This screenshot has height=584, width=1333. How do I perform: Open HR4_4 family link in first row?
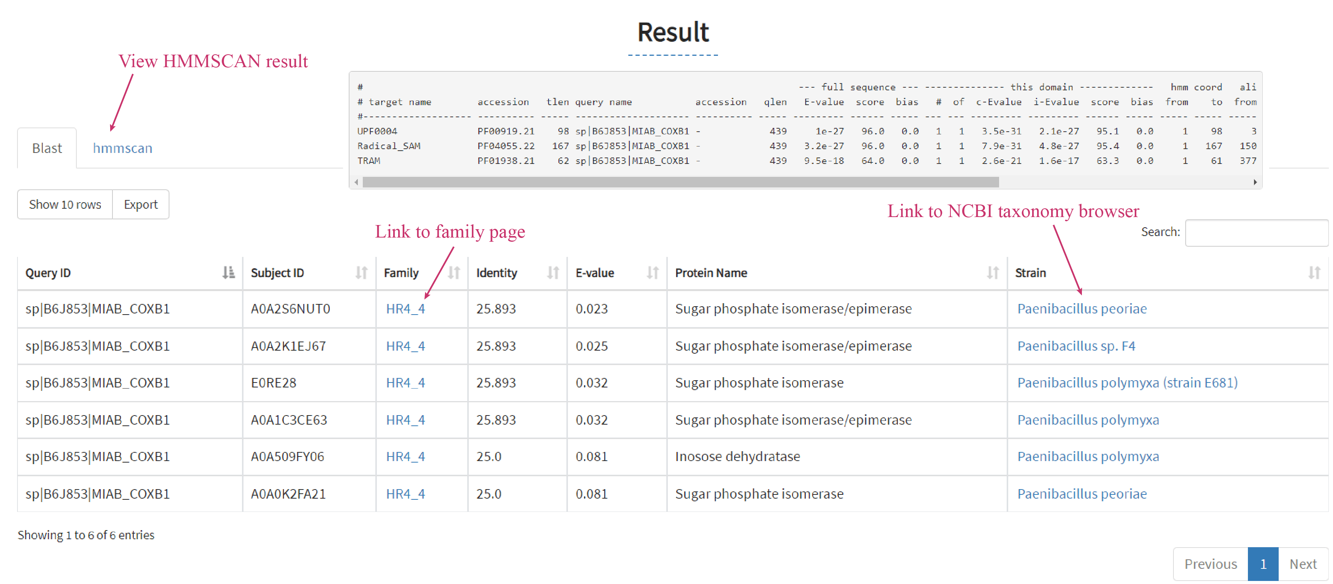pos(405,309)
